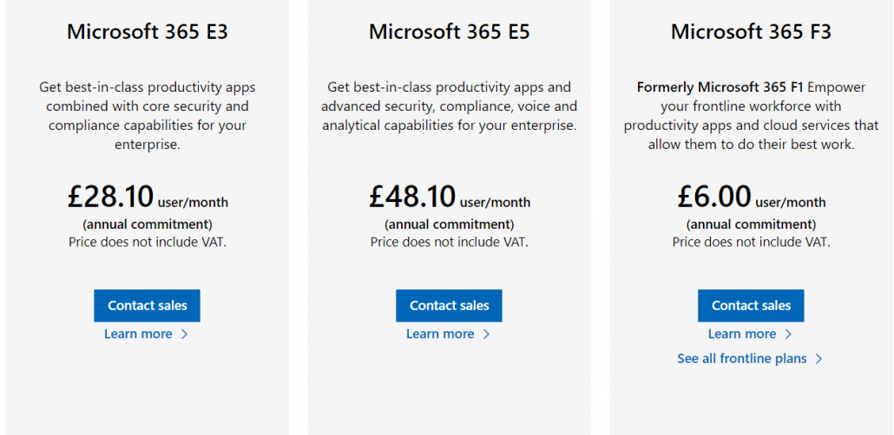Click Contact sales for Microsoft 365 E3
This screenshot has height=435, width=894.
tap(147, 306)
